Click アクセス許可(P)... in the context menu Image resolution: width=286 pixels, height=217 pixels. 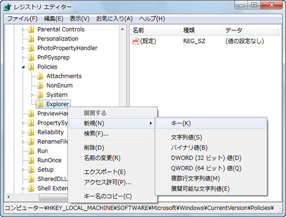[x=112, y=182]
